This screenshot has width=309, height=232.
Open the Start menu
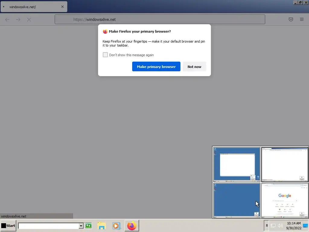(8, 225)
